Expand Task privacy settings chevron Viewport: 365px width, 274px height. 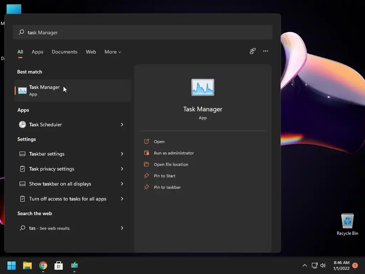122,169
